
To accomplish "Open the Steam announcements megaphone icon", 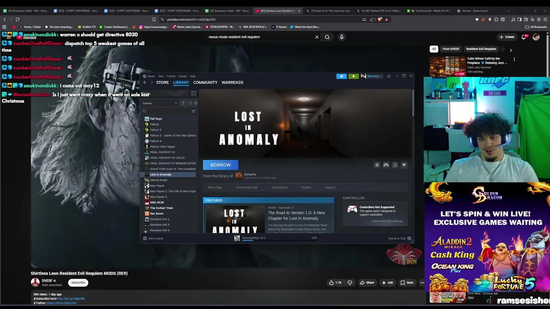I will tap(342, 76).
